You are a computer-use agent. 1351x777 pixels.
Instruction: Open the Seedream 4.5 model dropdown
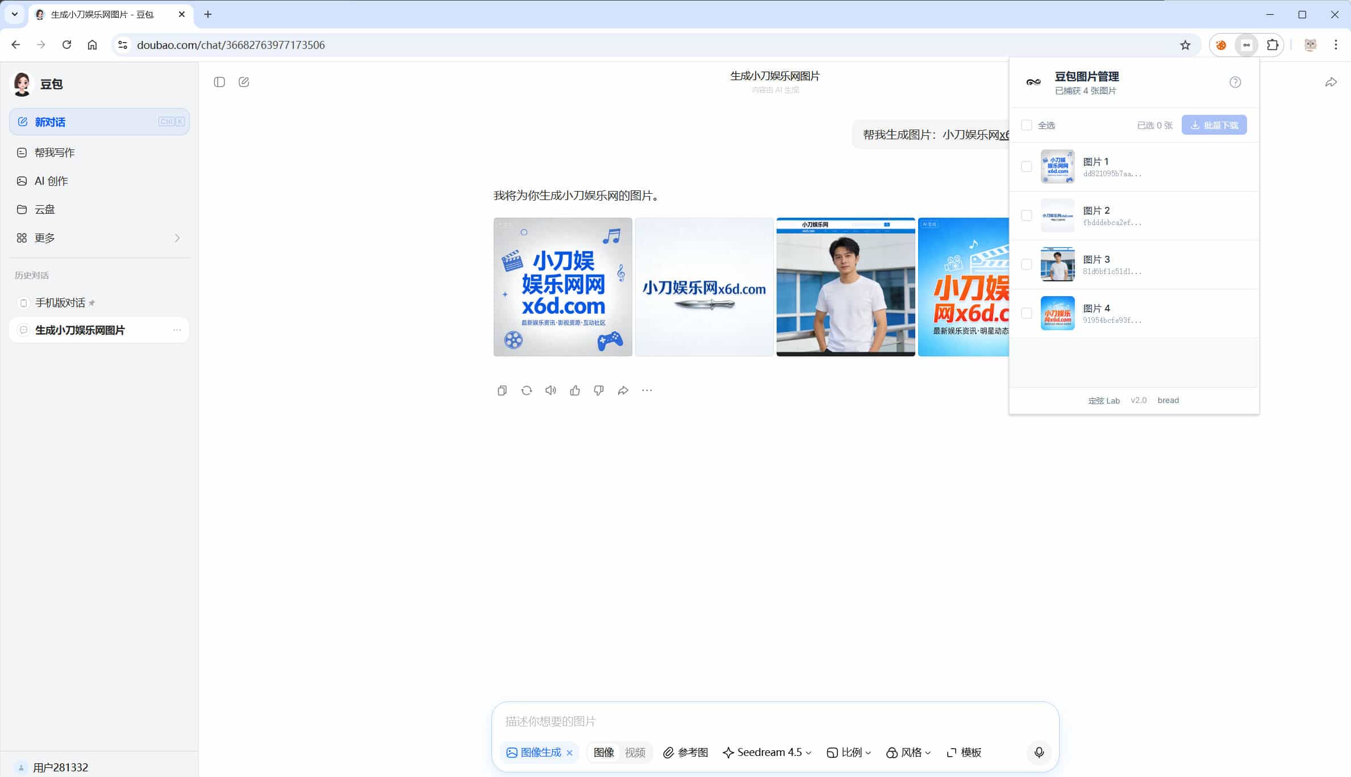[x=766, y=752]
